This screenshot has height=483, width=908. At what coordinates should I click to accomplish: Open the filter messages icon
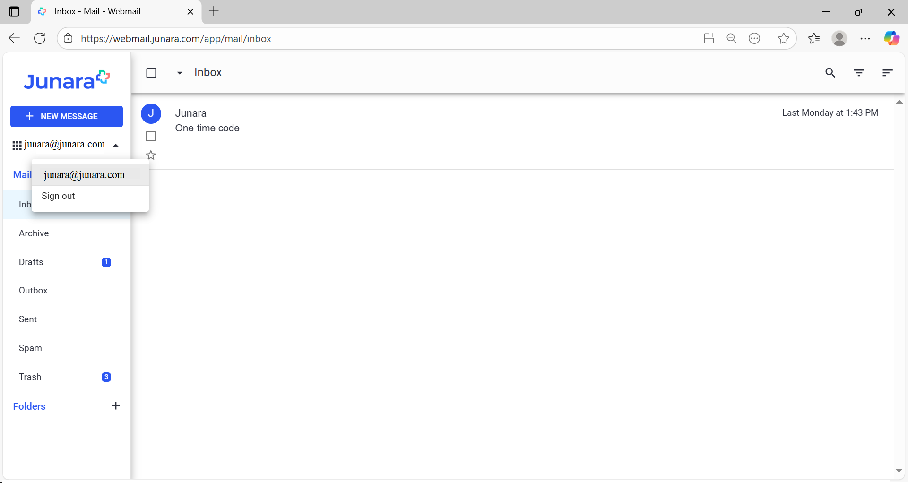pos(859,73)
